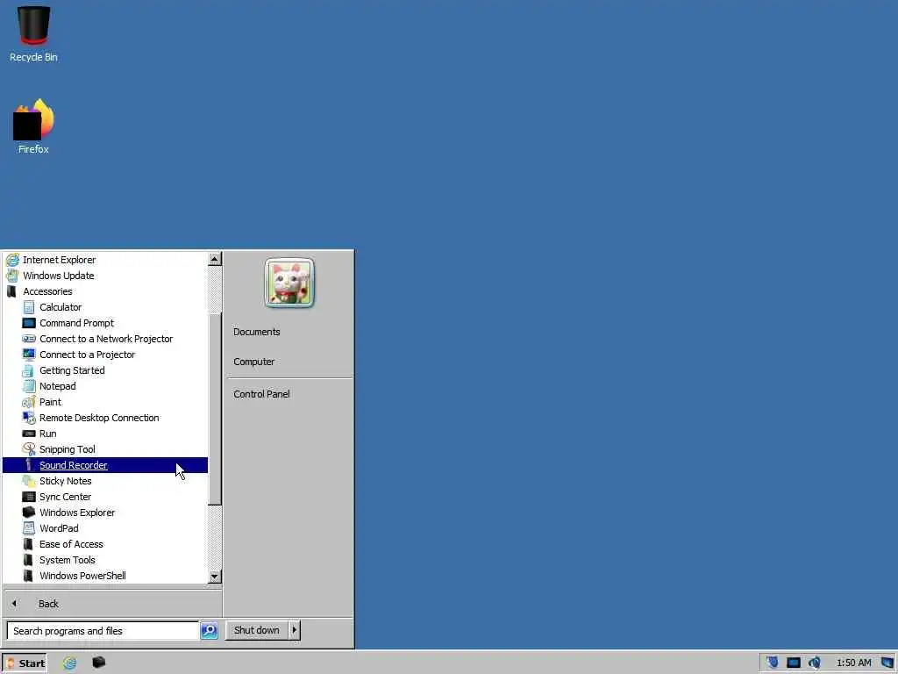The image size is (898, 674).
Task: Click the WordPad icon
Action: click(x=29, y=528)
